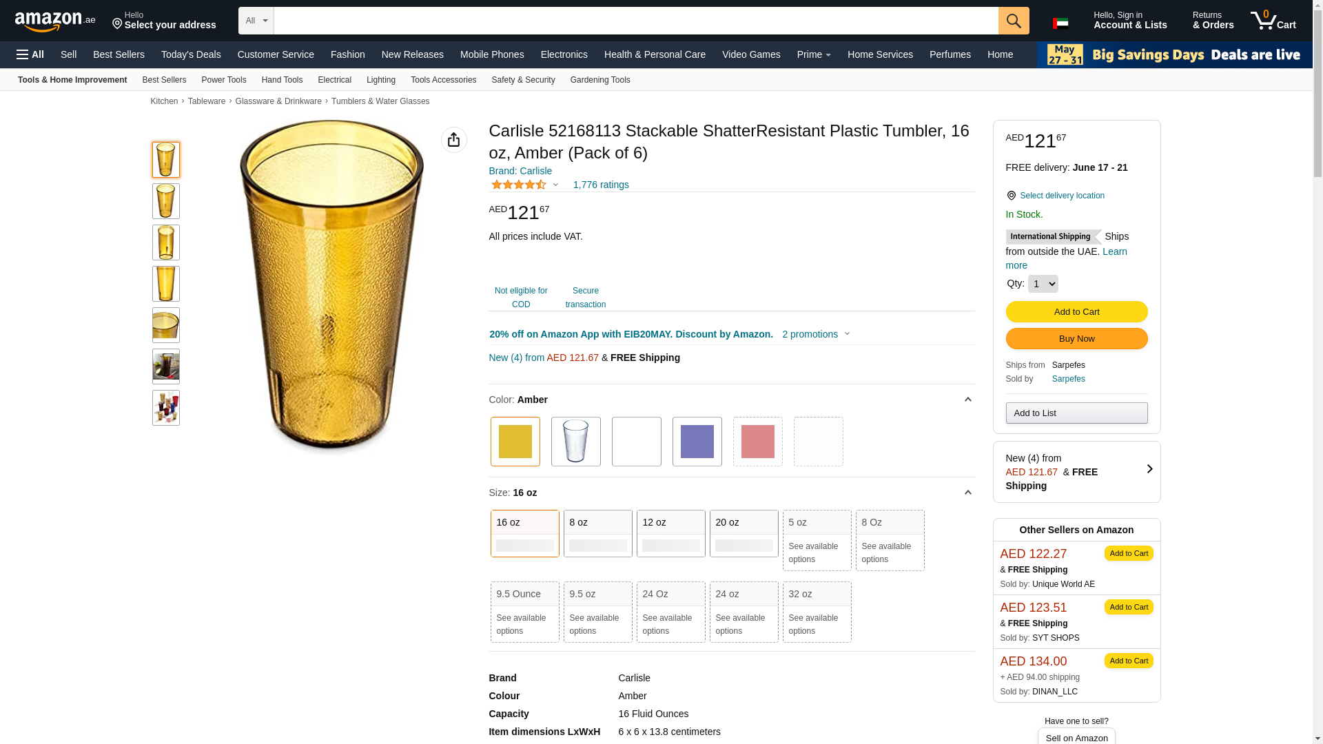The height and width of the screenshot is (744, 1323).
Task: Click the UAE flag language icon
Action: click(x=1060, y=23)
